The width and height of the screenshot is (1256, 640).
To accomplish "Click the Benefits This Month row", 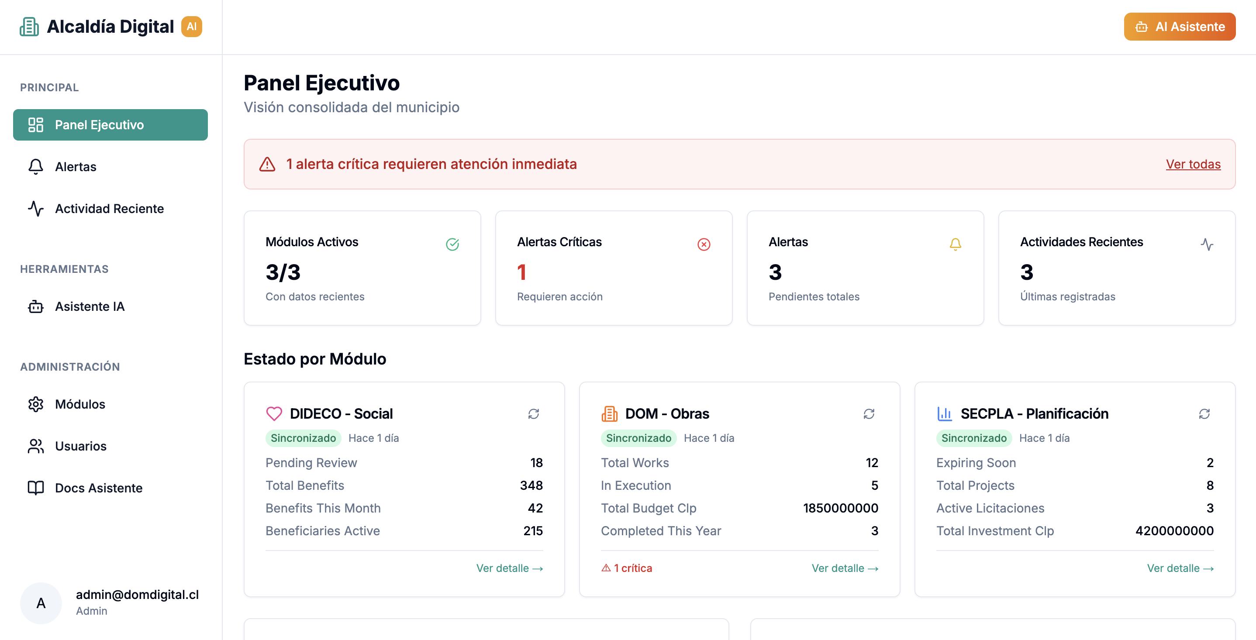I will click(404, 509).
